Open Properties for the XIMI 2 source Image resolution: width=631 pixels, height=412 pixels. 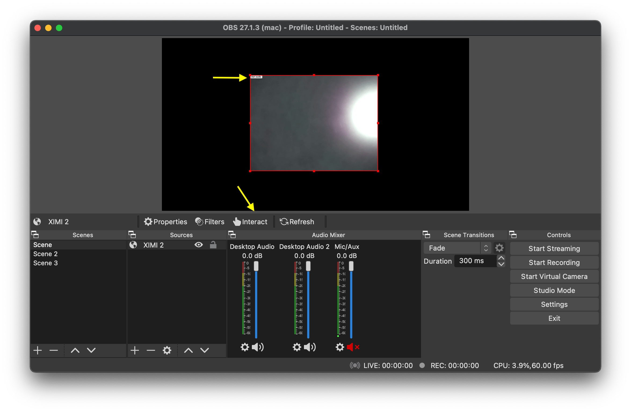tap(165, 222)
